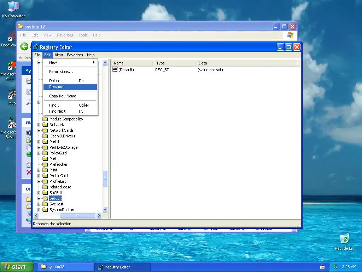Click tree scroll left arrow

36,216
